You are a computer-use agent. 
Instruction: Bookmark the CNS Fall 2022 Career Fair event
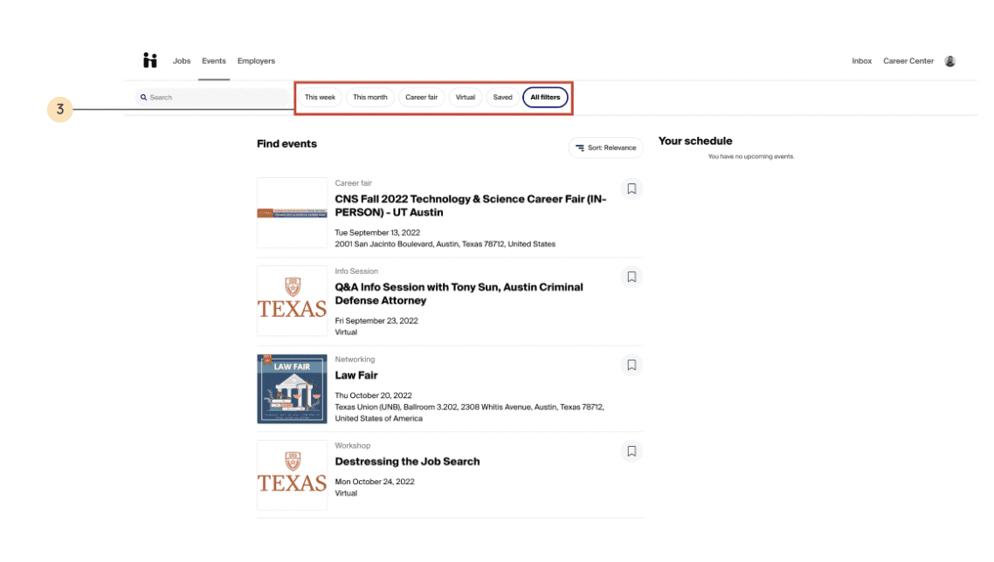[x=632, y=188]
